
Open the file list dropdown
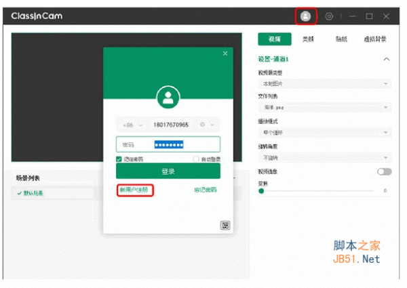coord(325,107)
